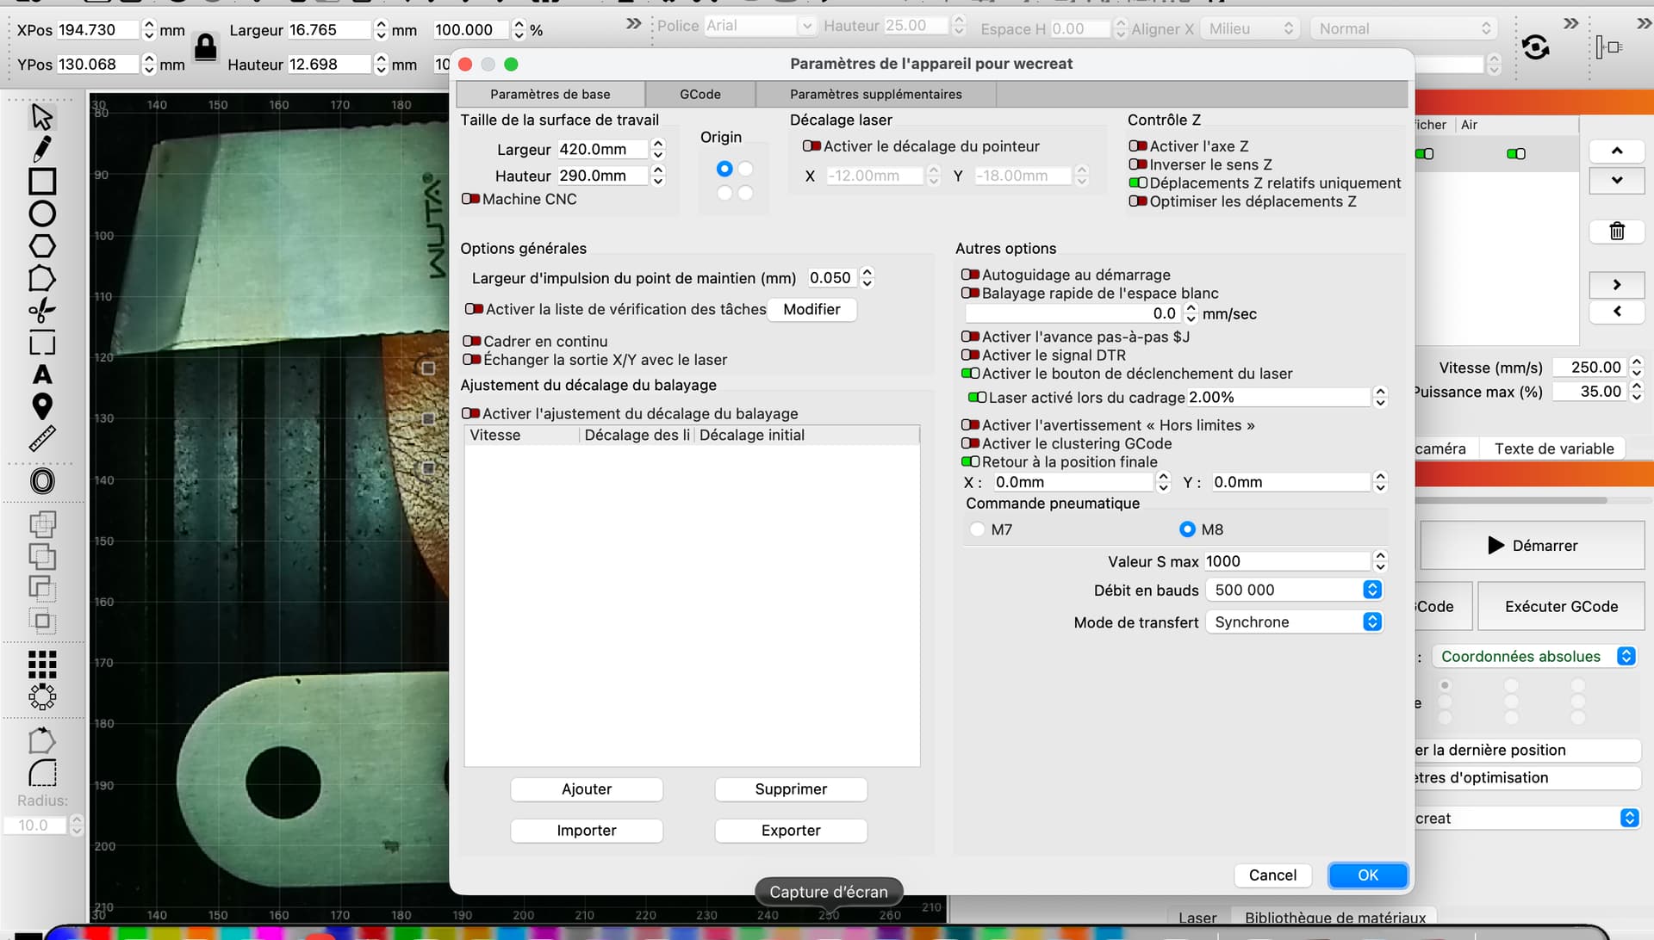1654x940 pixels.
Task: Select the measure ruler tool
Action: click(x=41, y=439)
